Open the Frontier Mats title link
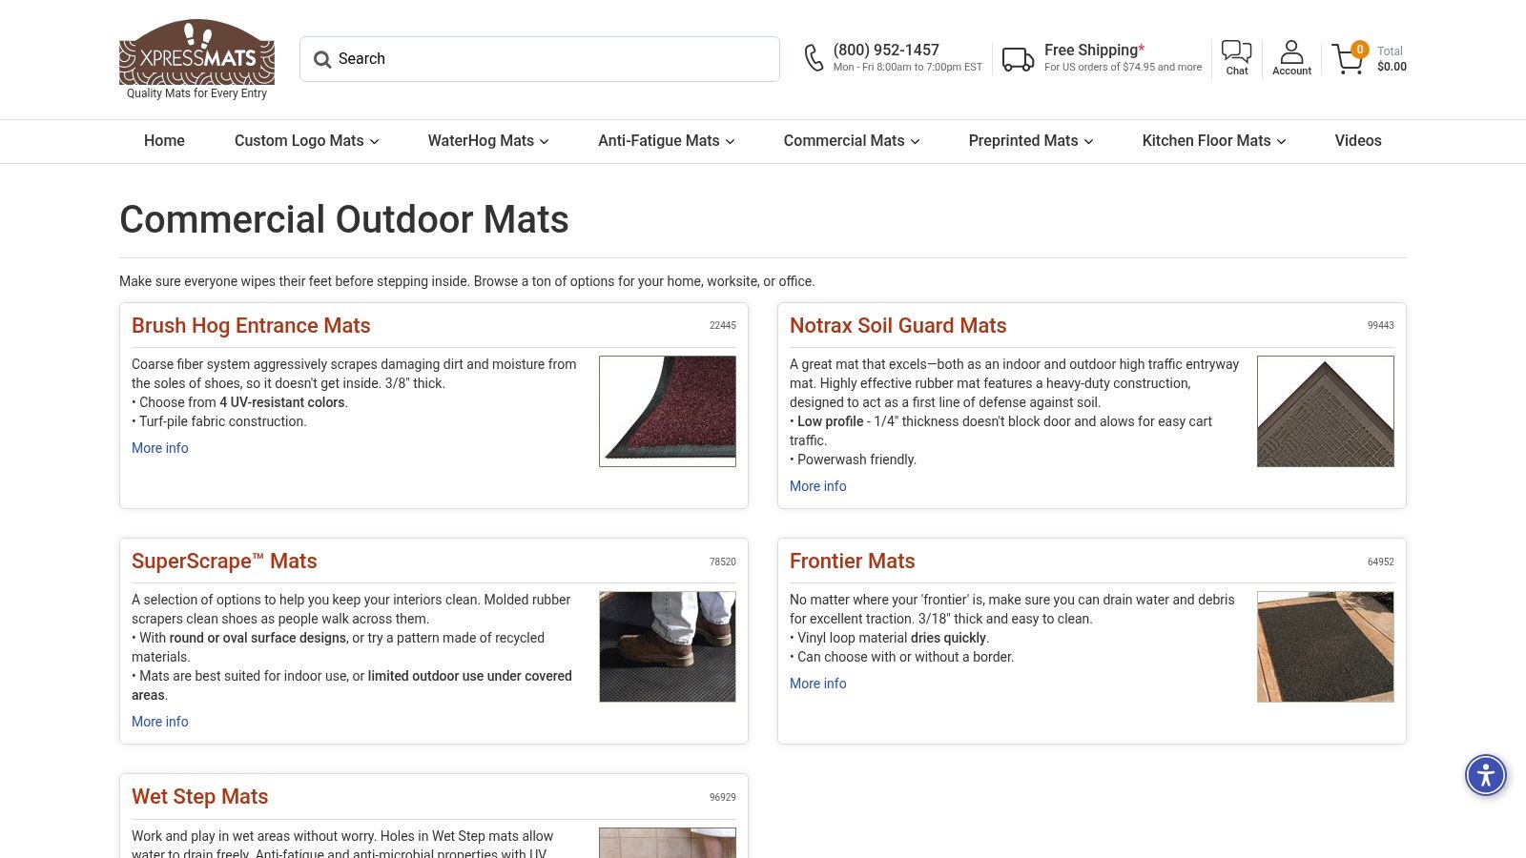 852,562
